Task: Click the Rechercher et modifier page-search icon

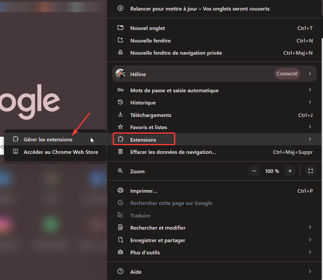Action: [x=120, y=227]
